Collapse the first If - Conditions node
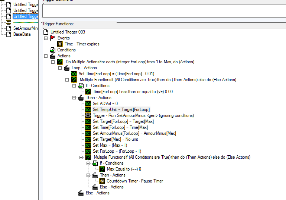This screenshot has height=200, width=286. click(x=74, y=86)
